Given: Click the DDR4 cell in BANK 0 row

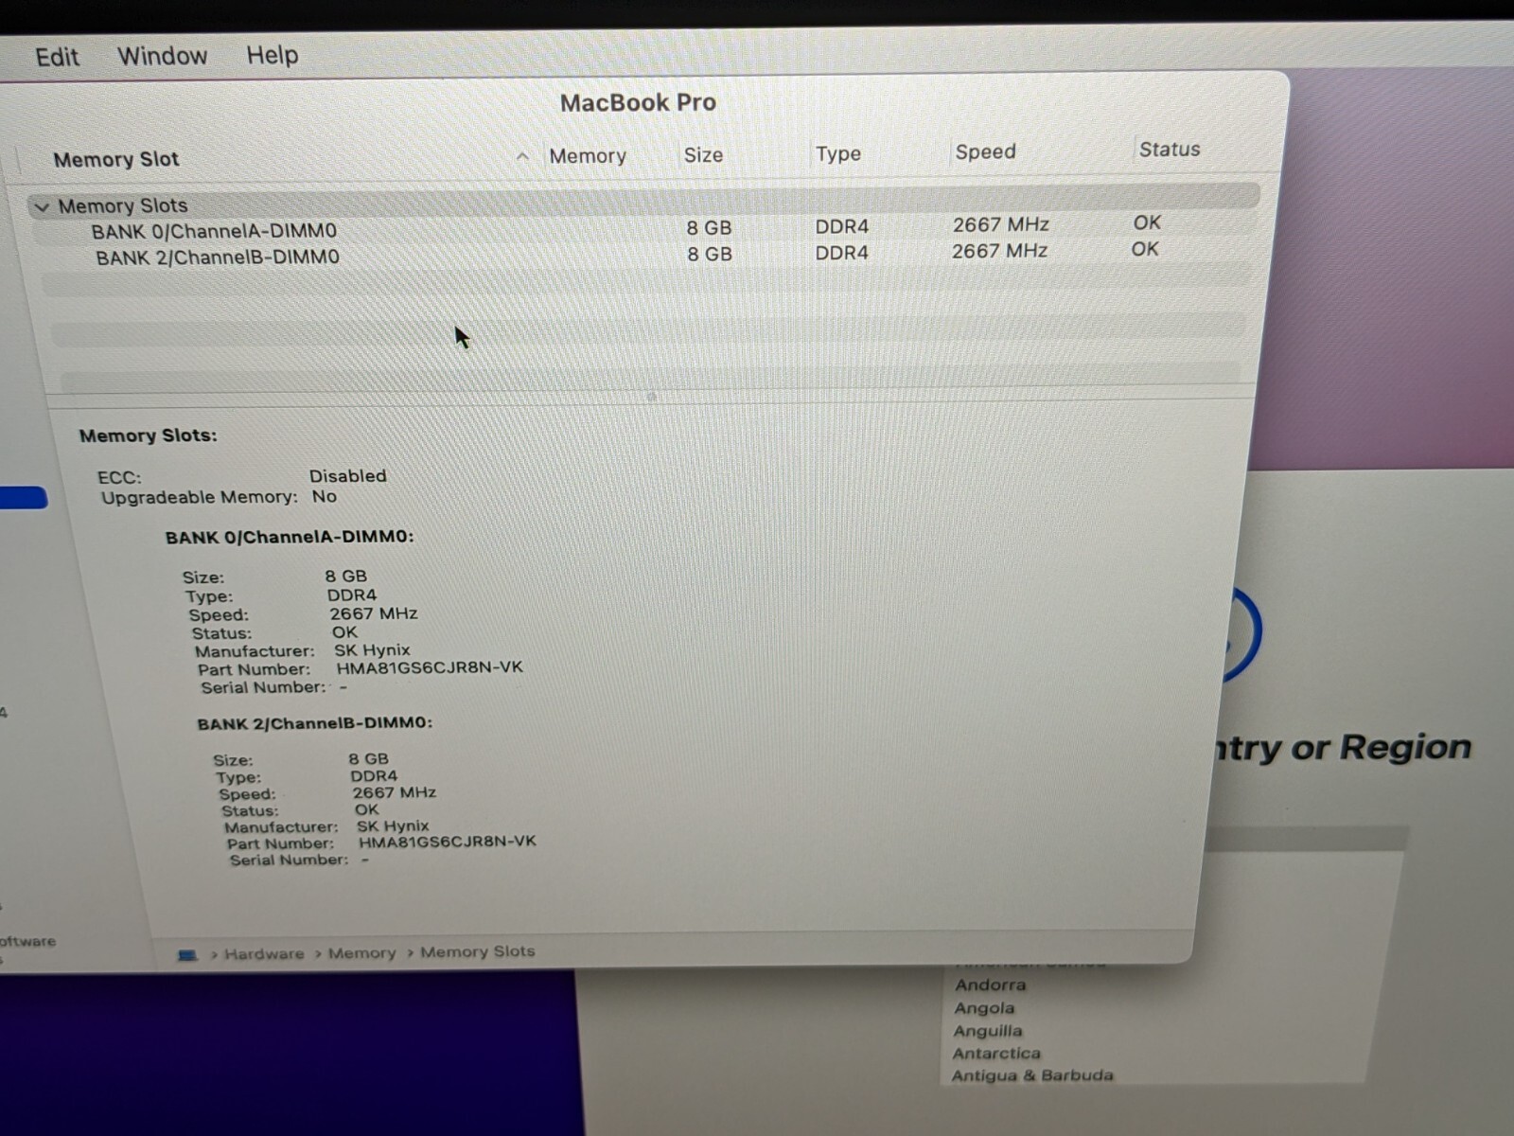Looking at the screenshot, I should coord(842,226).
